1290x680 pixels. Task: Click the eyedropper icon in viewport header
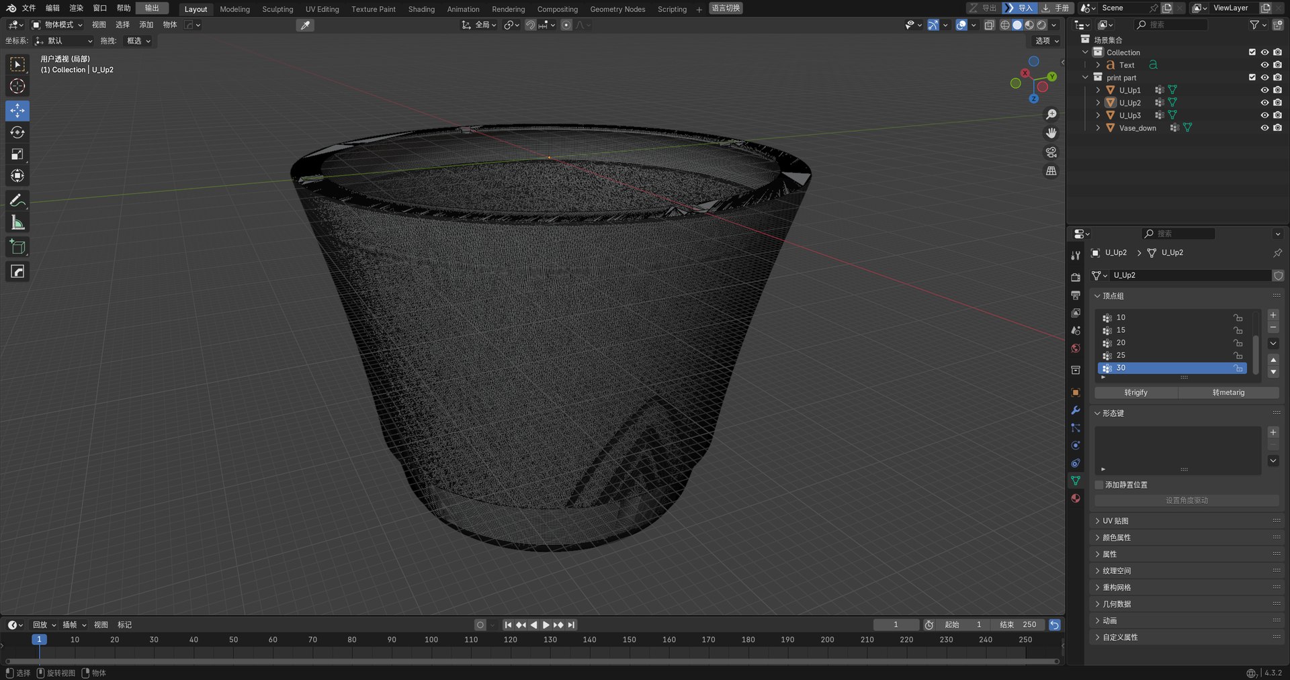(305, 25)
